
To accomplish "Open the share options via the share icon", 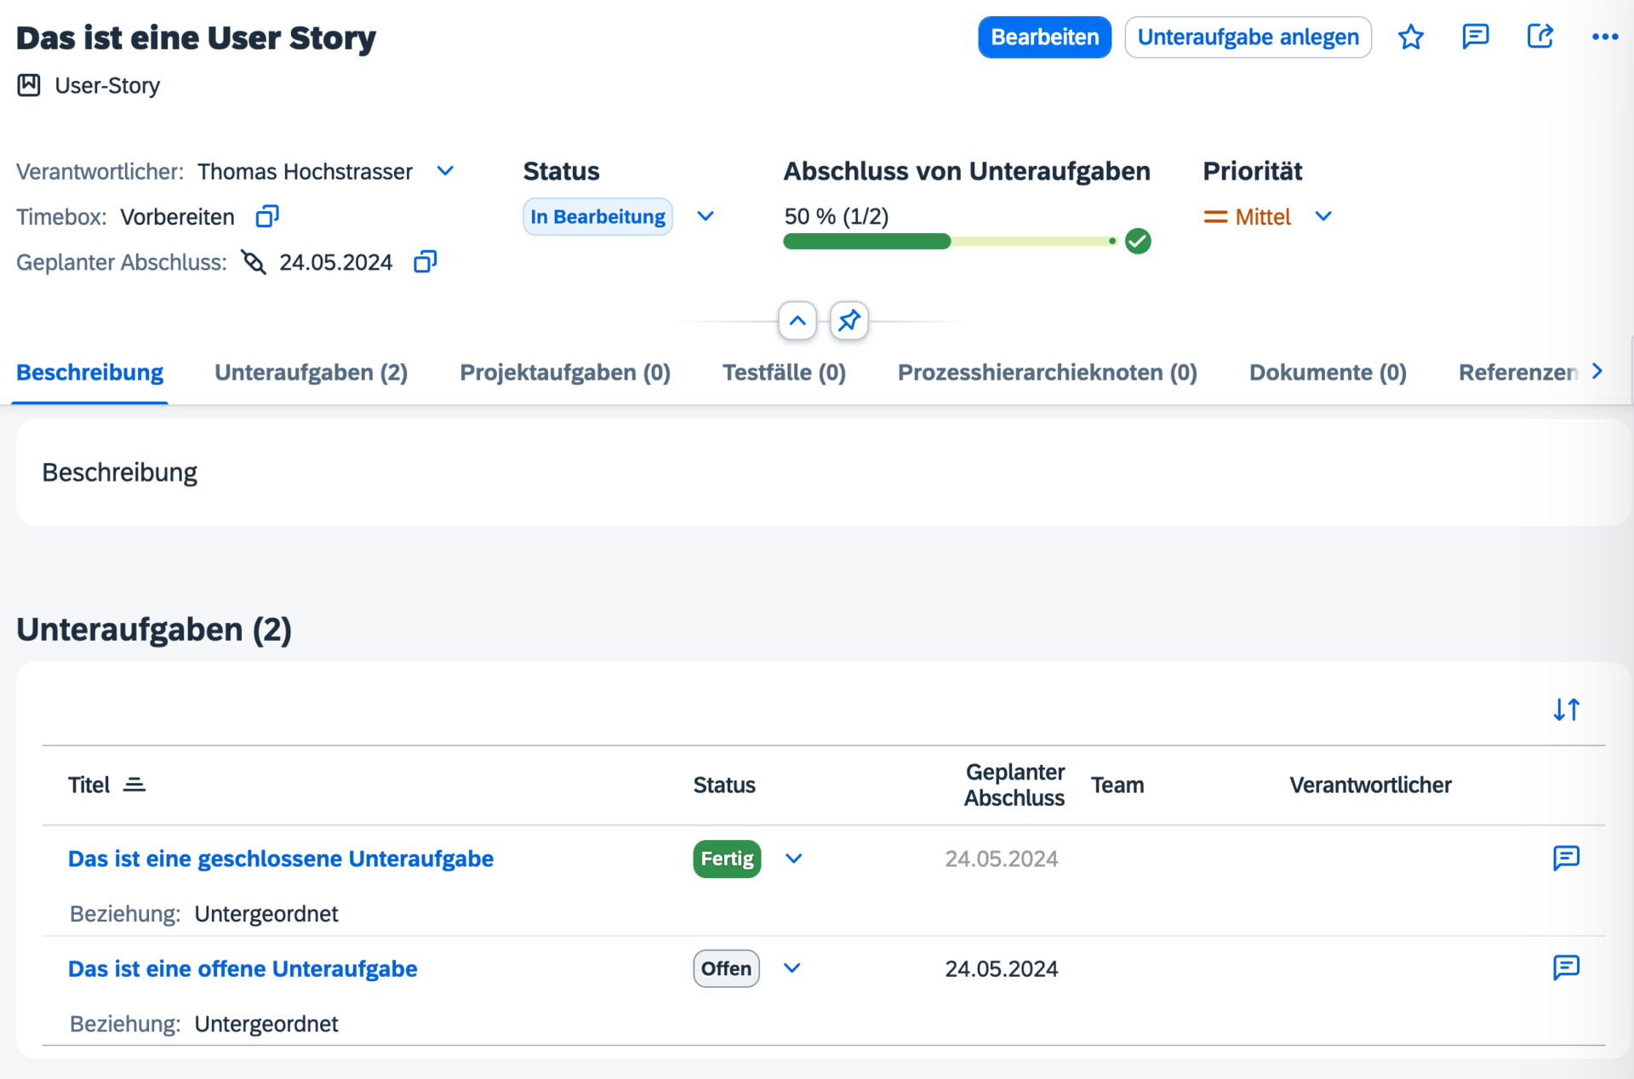I will (1540, 37).
